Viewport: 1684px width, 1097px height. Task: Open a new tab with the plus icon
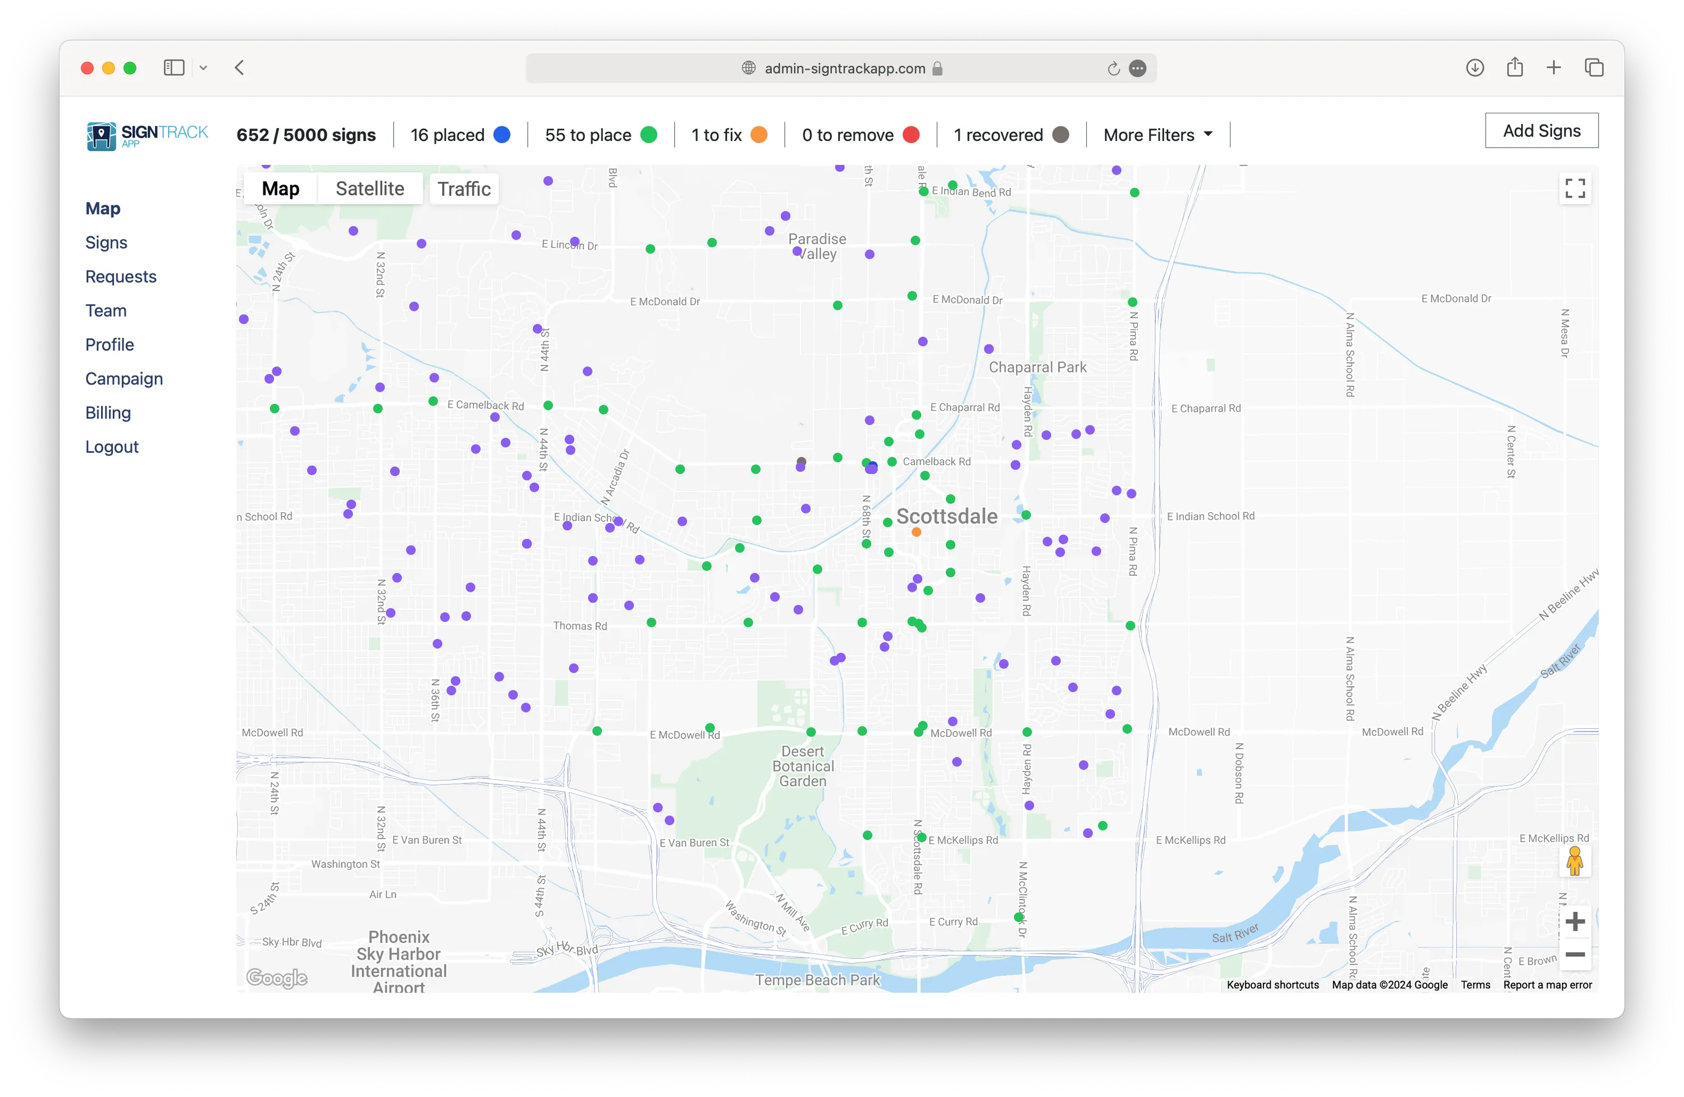click(x=1553, y=68)
